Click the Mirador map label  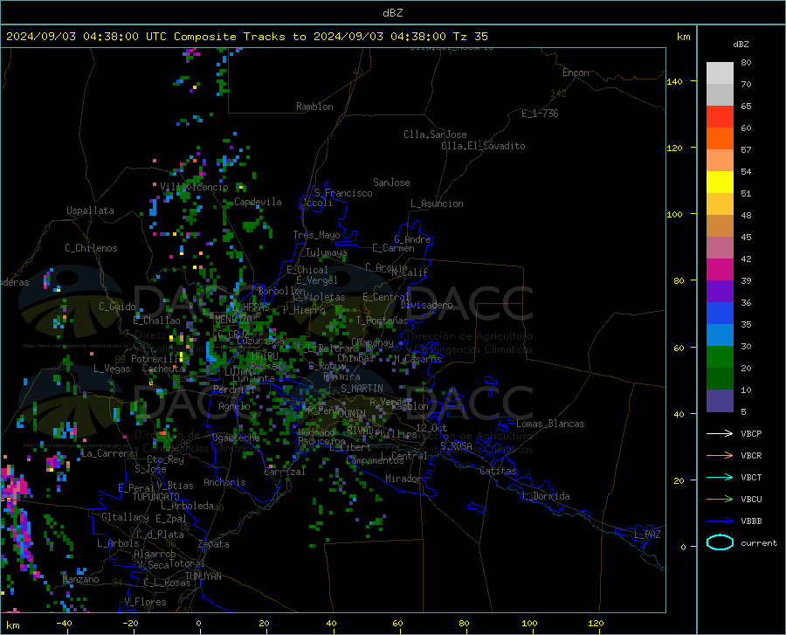pyautogui.click(x=403, y=479)
